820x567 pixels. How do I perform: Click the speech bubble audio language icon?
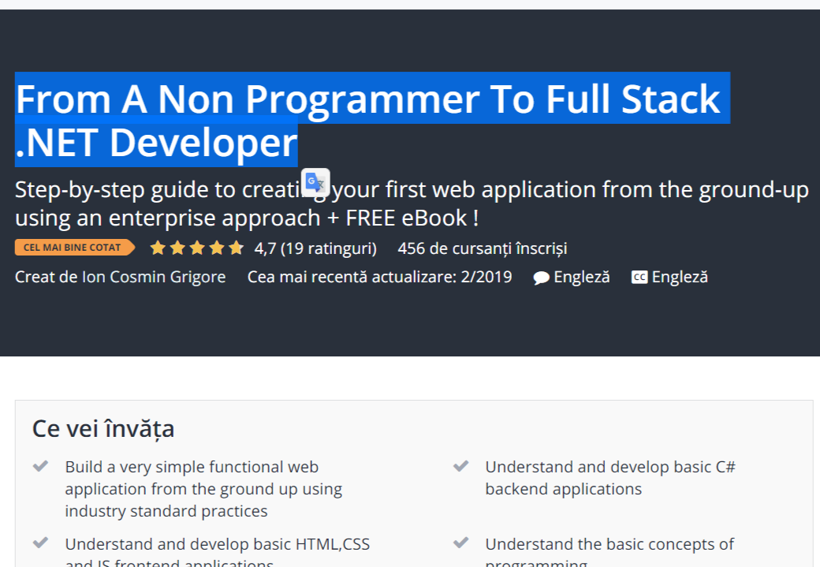(541, 278)
